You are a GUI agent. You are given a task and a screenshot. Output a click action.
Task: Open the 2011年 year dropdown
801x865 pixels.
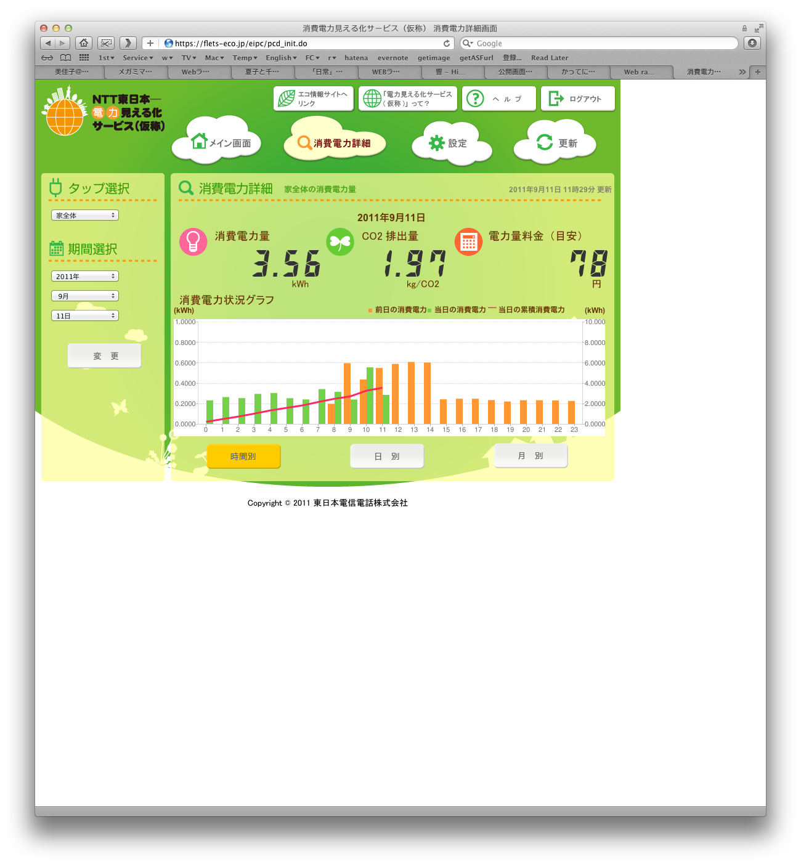click(x=84, y=277)
